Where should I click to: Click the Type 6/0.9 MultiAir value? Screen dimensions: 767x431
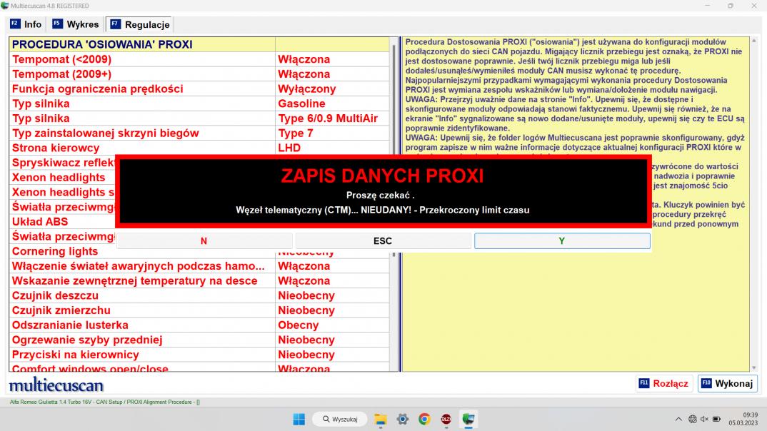[x=332, y=118]
